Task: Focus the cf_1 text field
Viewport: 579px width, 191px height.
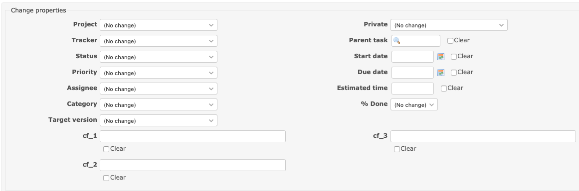Action: pos(193,136)
